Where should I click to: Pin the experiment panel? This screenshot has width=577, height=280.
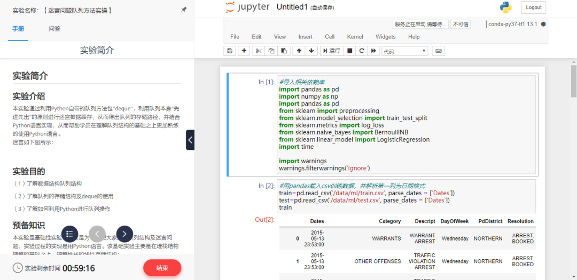tap(184, 10)
